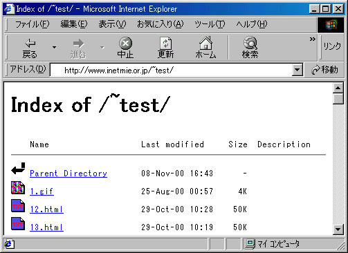The width and height of the screenshot is (348, 253).
Task: Click the アドレス(D) address label
Action: tap(28, 69)
